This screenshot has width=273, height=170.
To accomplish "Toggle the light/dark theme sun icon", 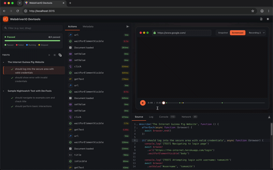I will click(268, 19).
